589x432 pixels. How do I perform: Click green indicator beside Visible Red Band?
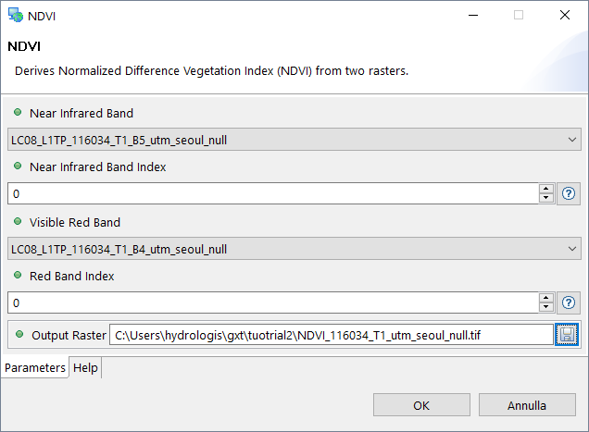18,222
